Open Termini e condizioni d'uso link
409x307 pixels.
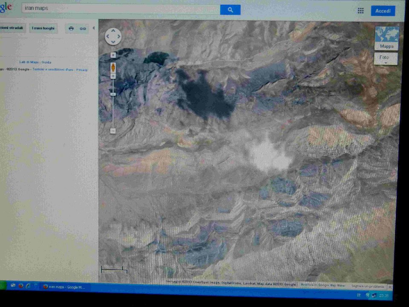(53, 70)
